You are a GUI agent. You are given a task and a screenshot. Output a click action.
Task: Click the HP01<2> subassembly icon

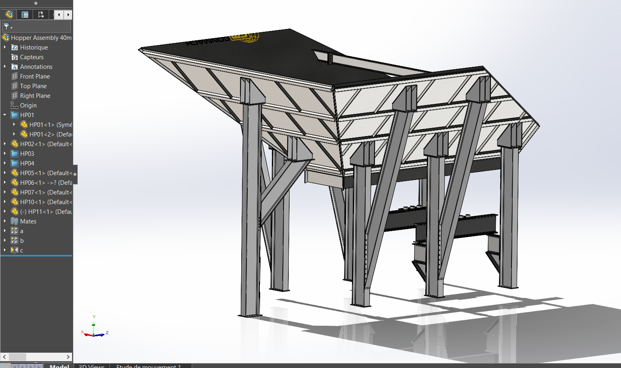[24, 134]
